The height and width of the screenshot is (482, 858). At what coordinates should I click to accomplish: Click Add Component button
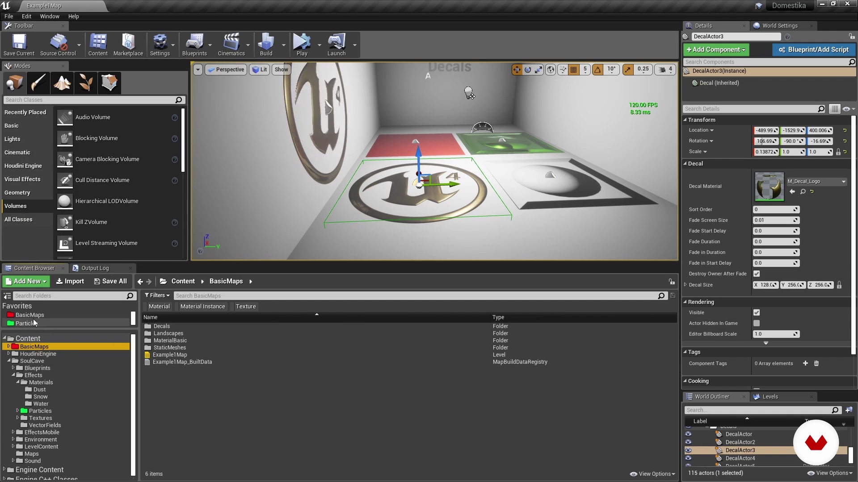click(x=716, y=50)
